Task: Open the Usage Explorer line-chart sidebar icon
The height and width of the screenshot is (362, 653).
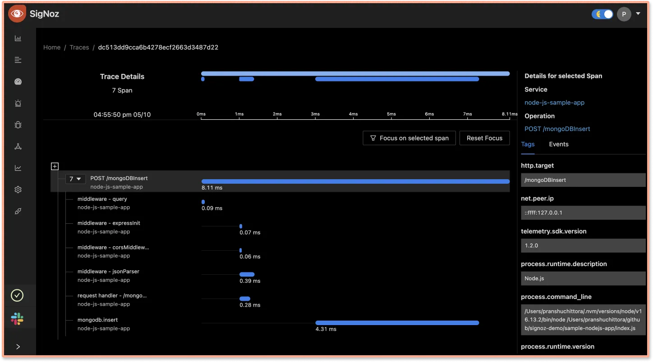Action: (x=18, y=168)
